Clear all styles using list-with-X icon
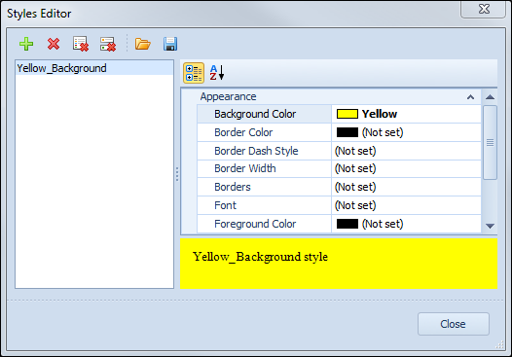 pos(81,44)
